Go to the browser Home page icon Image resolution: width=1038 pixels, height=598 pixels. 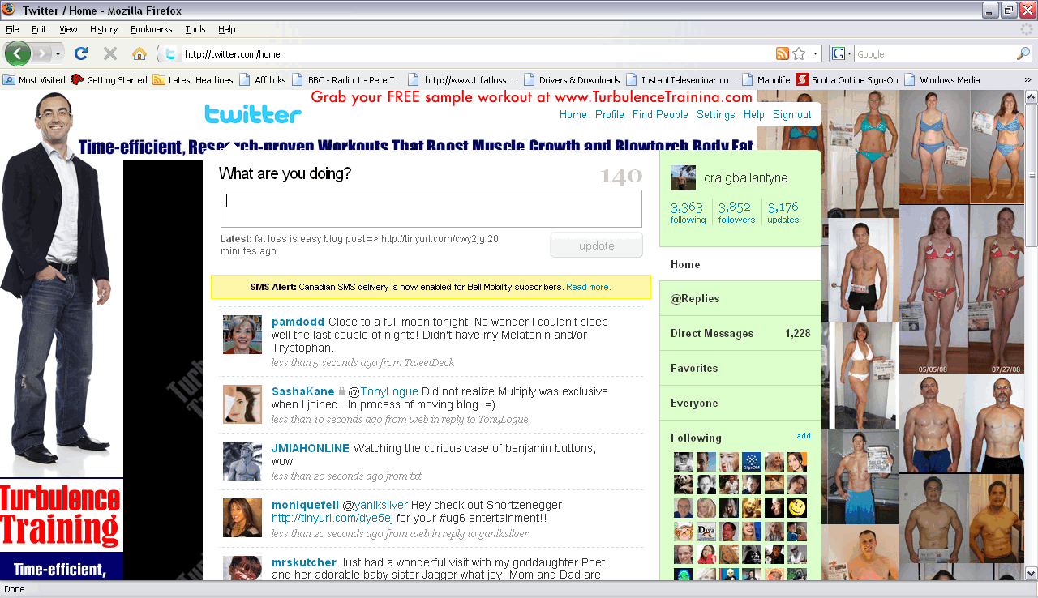click(x=139, y=53)
